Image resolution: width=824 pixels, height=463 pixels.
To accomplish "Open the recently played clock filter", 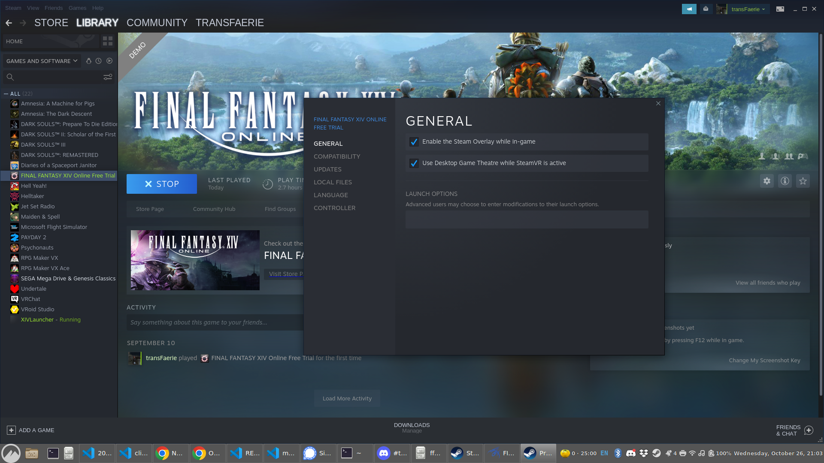I will [x=99, y=61].
